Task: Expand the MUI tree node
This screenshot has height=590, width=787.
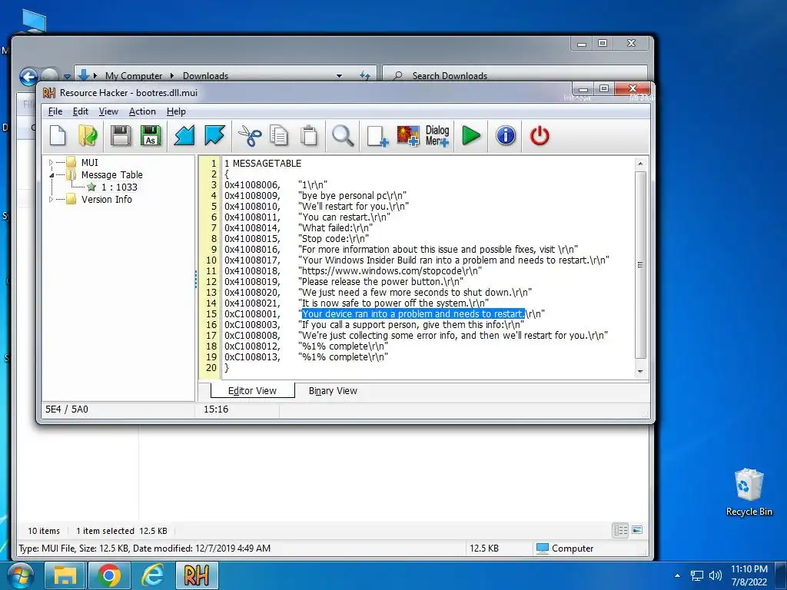Action: [x=51, y=163]
